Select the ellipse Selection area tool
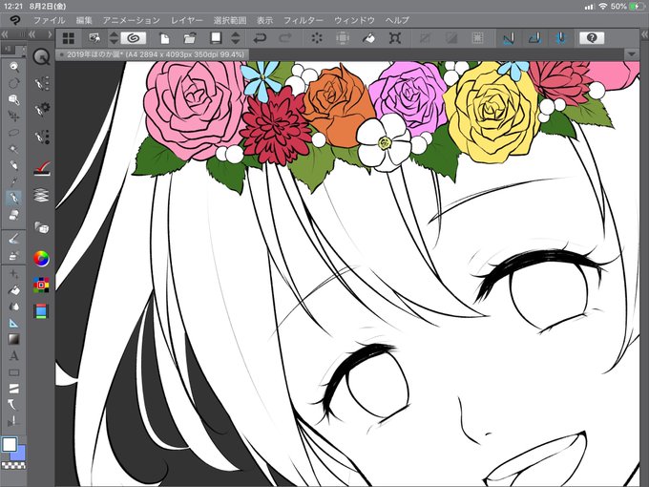649x487 pixels. point(14,133)
